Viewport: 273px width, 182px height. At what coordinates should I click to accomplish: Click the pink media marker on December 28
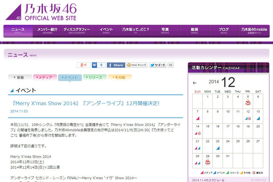pyautogui.click(x=196, y=163)
